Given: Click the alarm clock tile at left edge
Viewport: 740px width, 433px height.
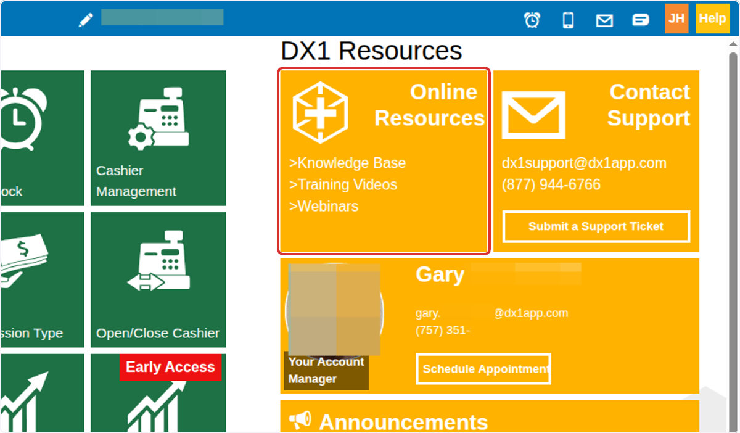Looking at the screenshot, I should click(43, 138).
